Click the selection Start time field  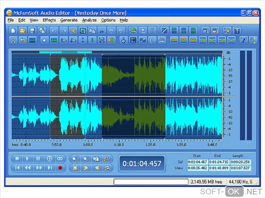pyautogui.click(x=197, y=162)
